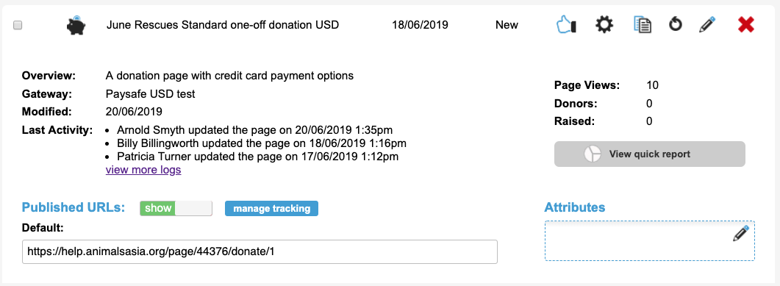Toggle the Published URLs show switch

tap(176, 208)
